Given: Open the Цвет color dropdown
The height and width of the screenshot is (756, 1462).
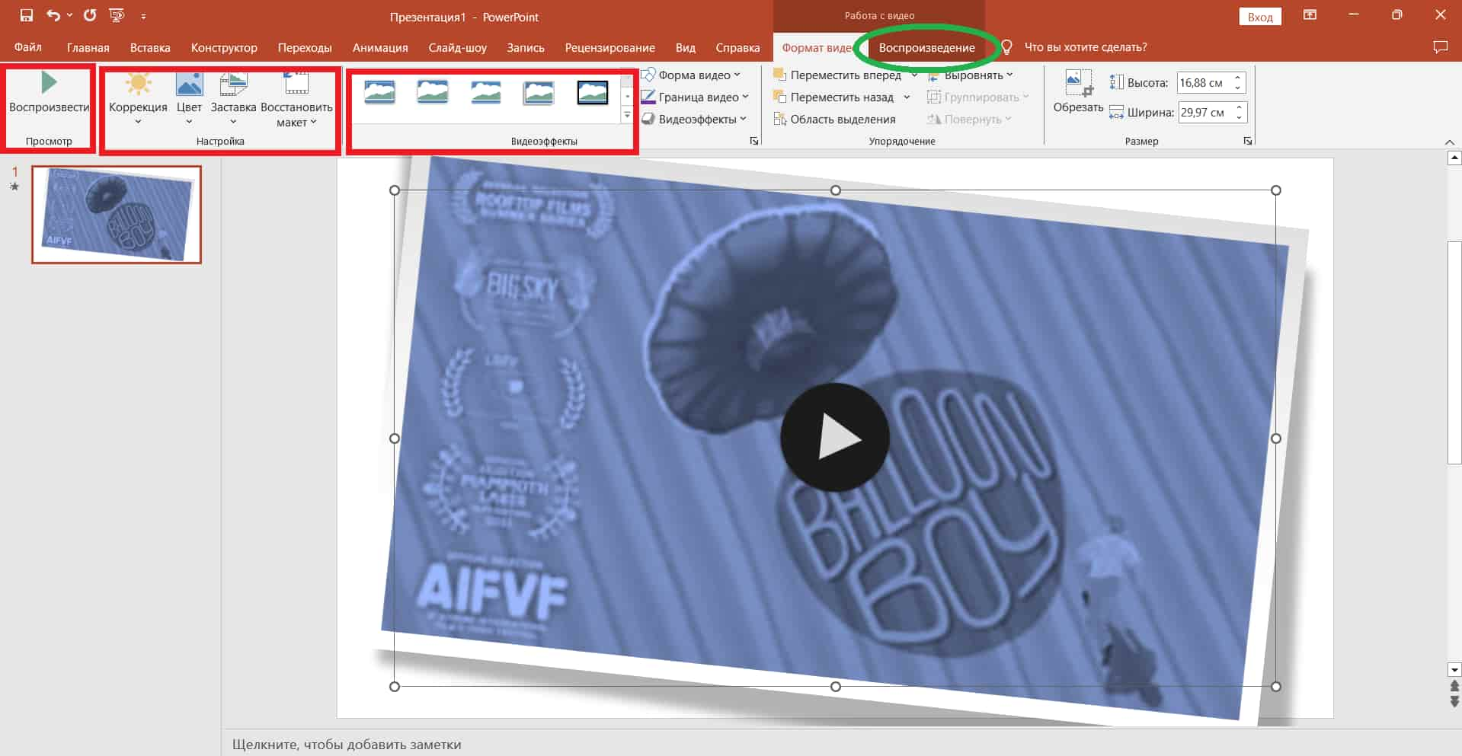Looking at the screenshot, I should click(x=189, y=99).
